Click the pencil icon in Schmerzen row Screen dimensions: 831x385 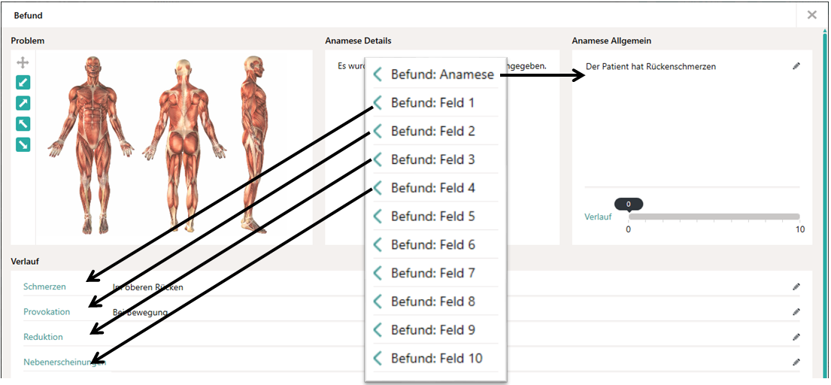pyautogui.click(x=796, y=286)
